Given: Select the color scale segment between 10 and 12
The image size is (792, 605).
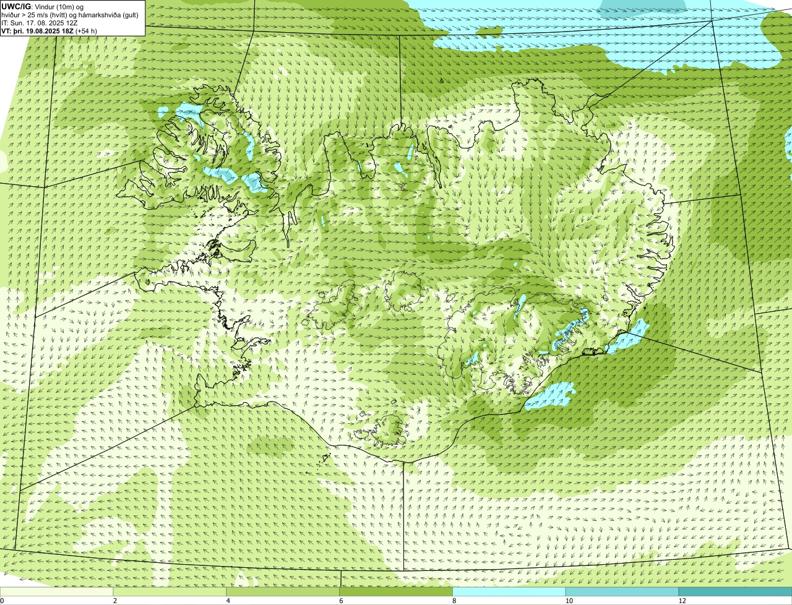Looking at the screenshot, I should click(x=623, y=592).
